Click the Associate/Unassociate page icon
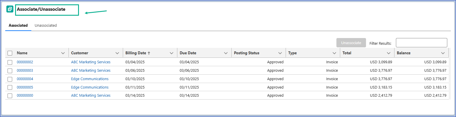The height and width of the screenshot is (117, 456). point(10,9)
